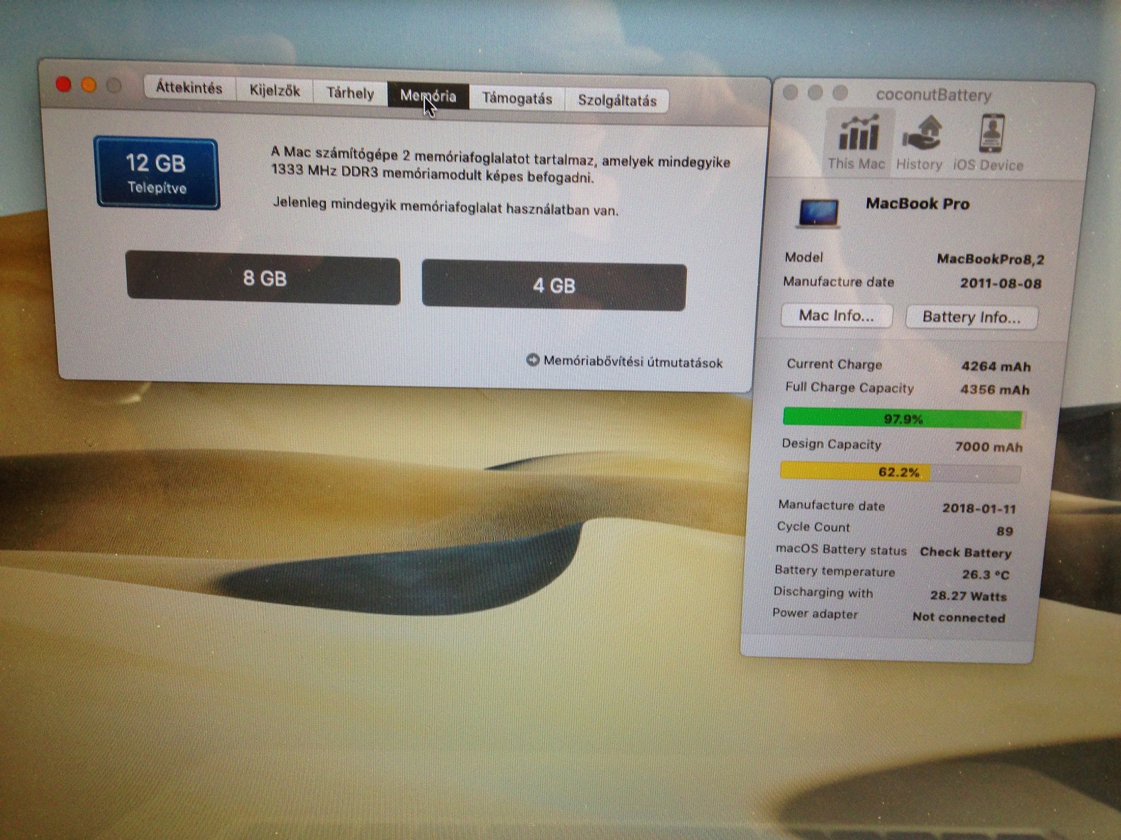Viewport: 1121px width, 840px height.
Task: Click the discharging value 28.27 Watts
Action: pos(968,596)
